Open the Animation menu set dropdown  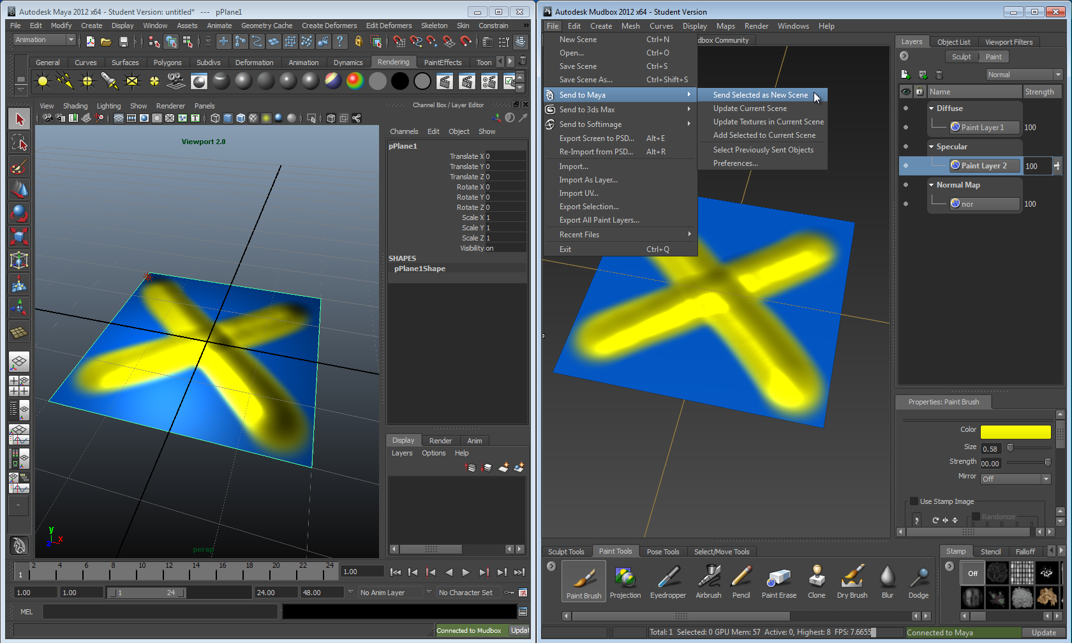(x=45, y=40)
